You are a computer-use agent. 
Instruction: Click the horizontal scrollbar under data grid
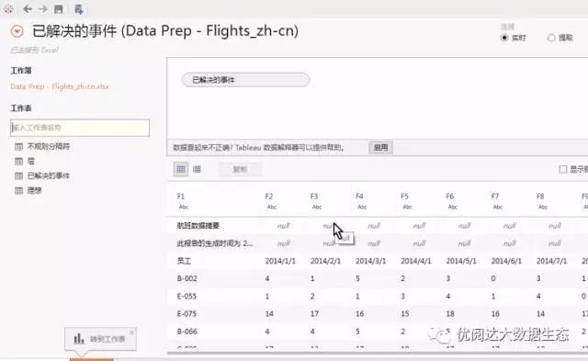click(x=378, y=353)
